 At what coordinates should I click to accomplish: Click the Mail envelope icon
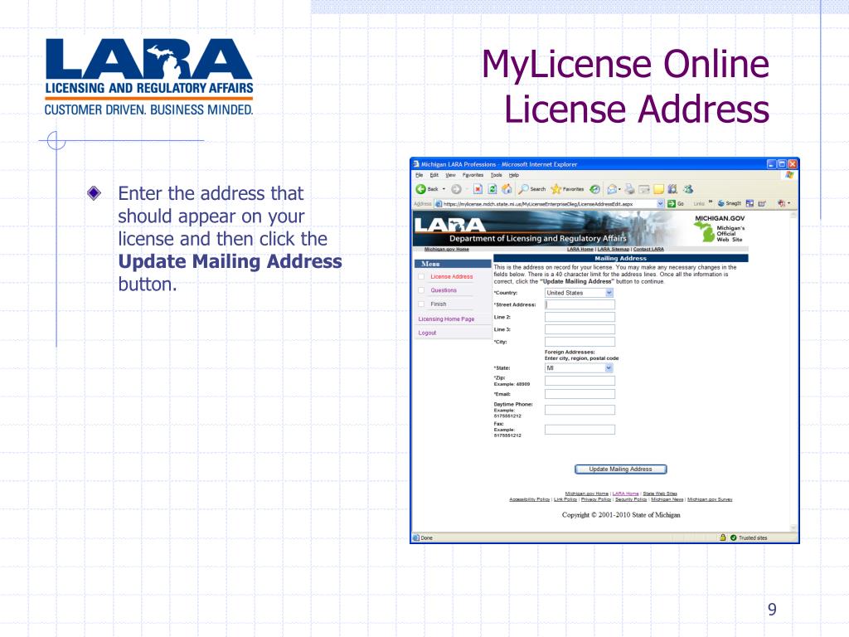point(612,189)
